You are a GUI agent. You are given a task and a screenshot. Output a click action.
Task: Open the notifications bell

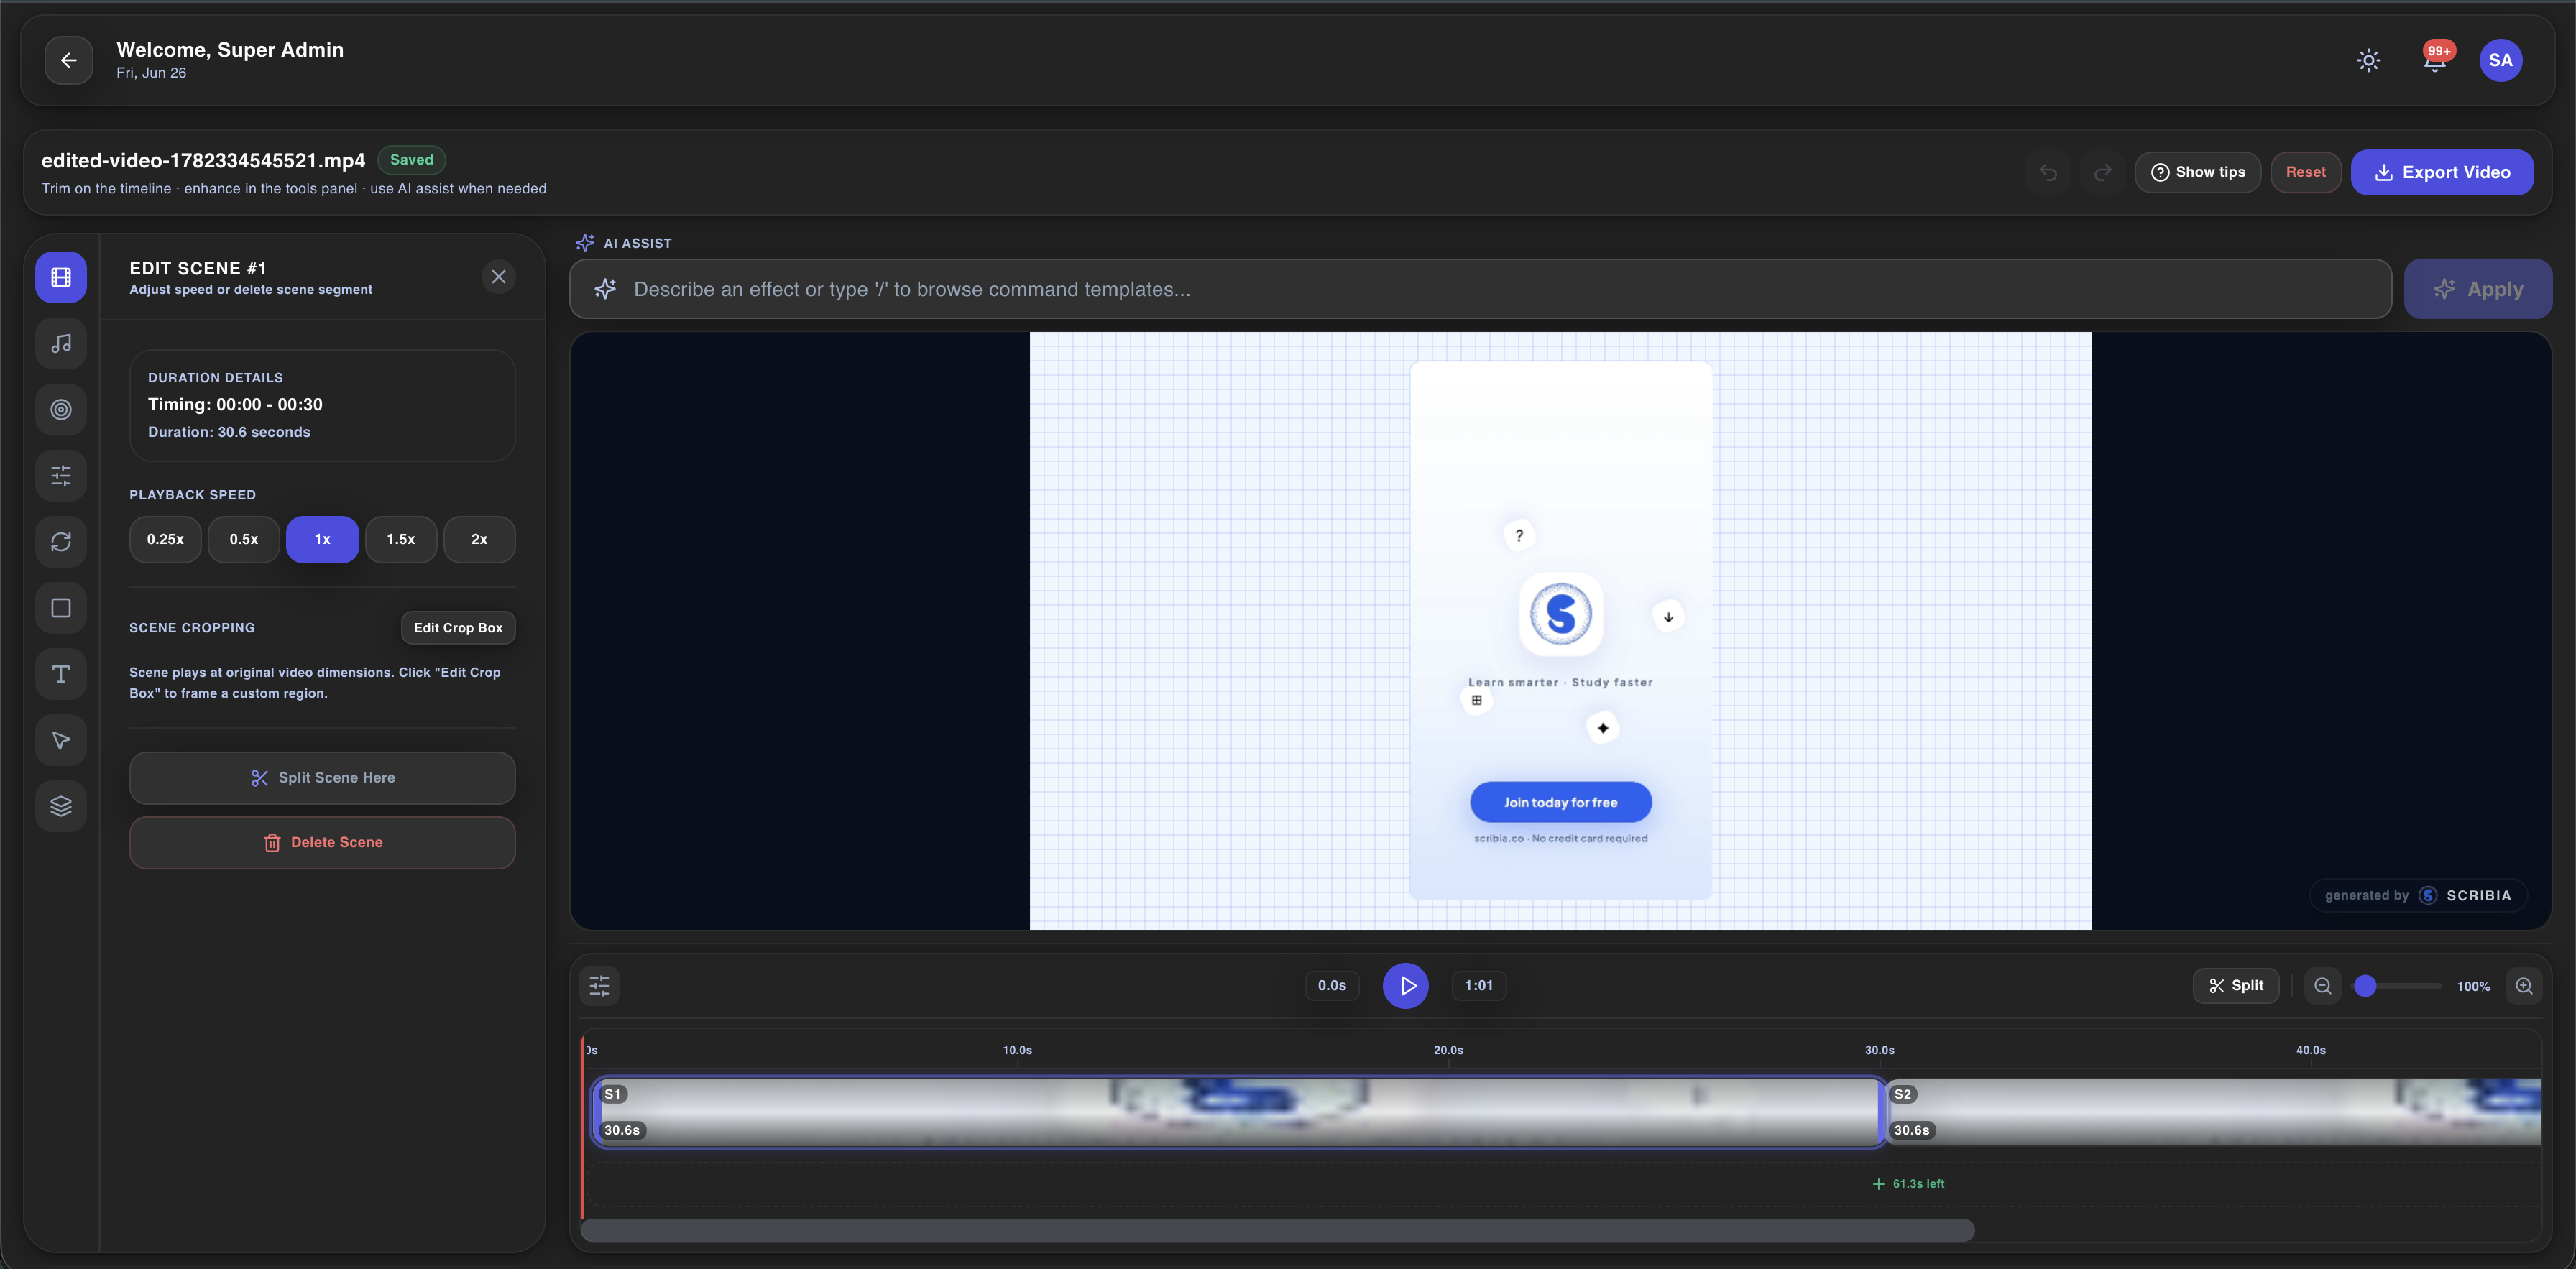tap(2435, 60)
